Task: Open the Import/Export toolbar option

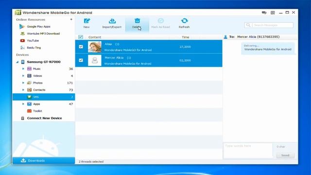Action: [x=112, y=23]
